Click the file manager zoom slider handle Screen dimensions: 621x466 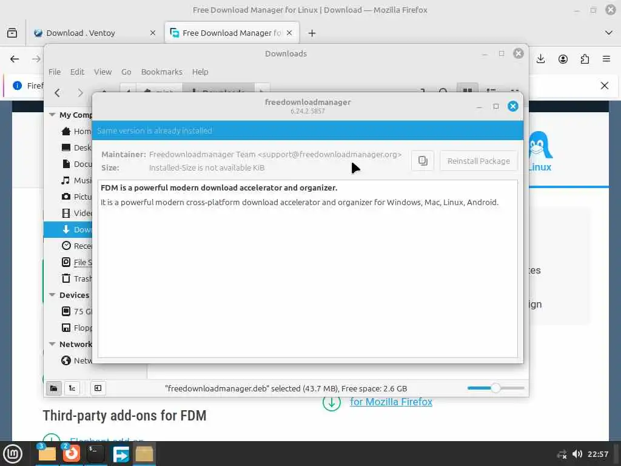[495, 388]
